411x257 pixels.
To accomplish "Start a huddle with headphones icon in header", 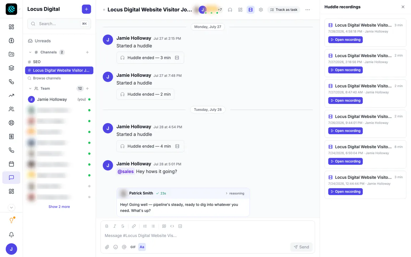I will pos(230,10).
